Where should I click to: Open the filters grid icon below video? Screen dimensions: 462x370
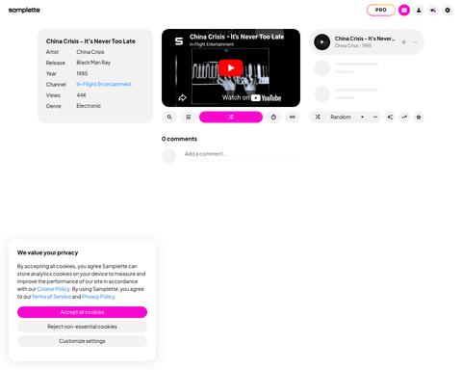coord(189,117)
